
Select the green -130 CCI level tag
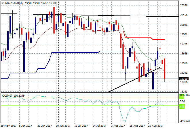(182, 107)
